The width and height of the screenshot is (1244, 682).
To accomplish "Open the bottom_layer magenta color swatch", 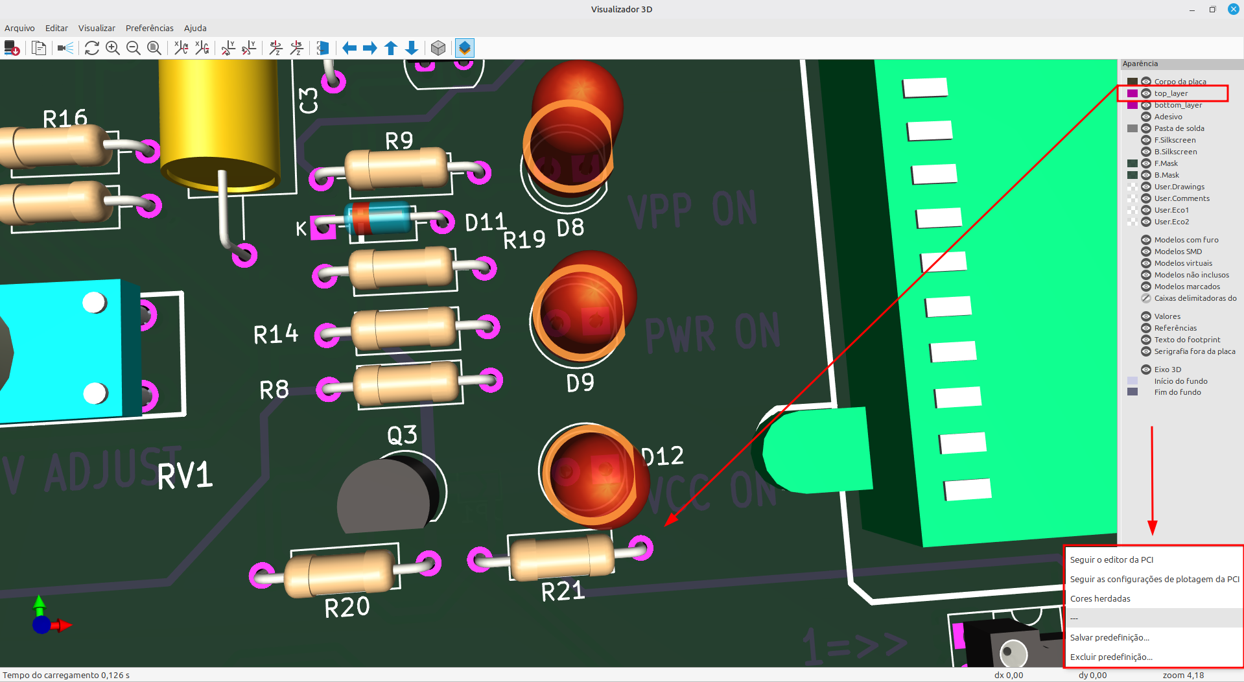I will (x=1133, y=105).
